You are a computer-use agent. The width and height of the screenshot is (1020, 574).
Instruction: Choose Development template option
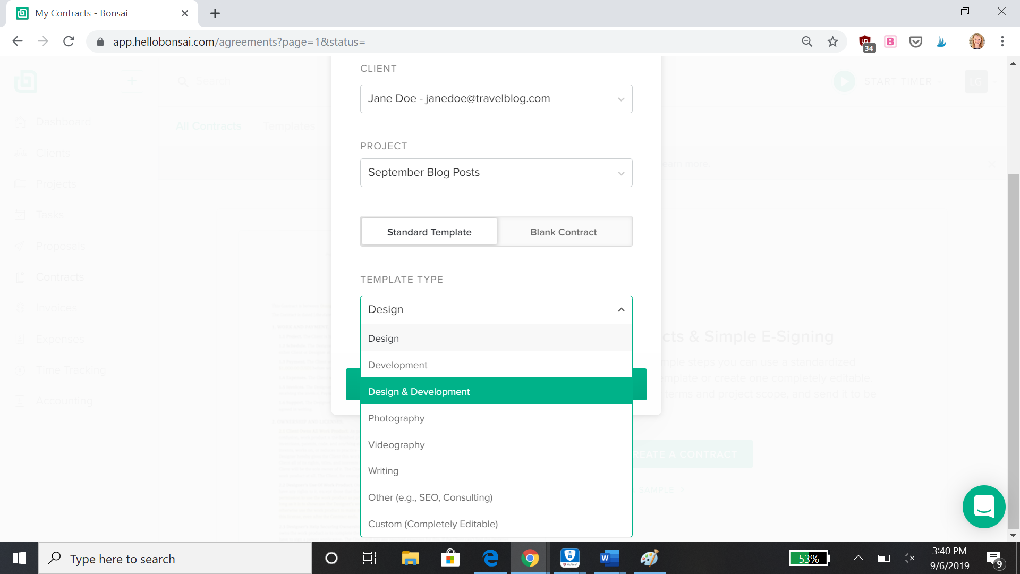tap(496, 365)
